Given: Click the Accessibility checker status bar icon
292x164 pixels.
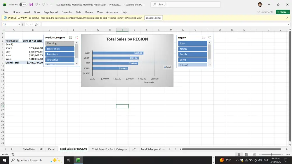Looking at the screenshot, I should point(13,154).
